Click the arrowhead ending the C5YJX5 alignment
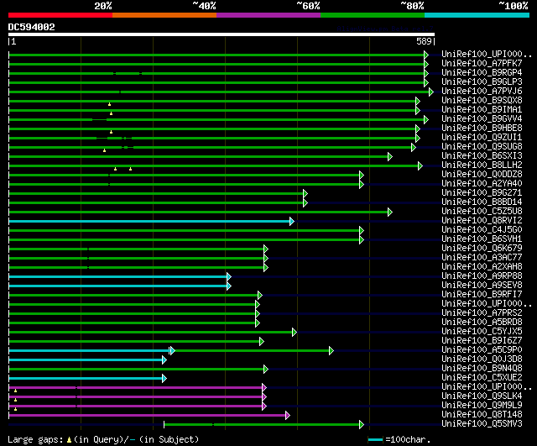Image resolution: width=537 pixels, height=446 pixels. click(x=295, y=332)
